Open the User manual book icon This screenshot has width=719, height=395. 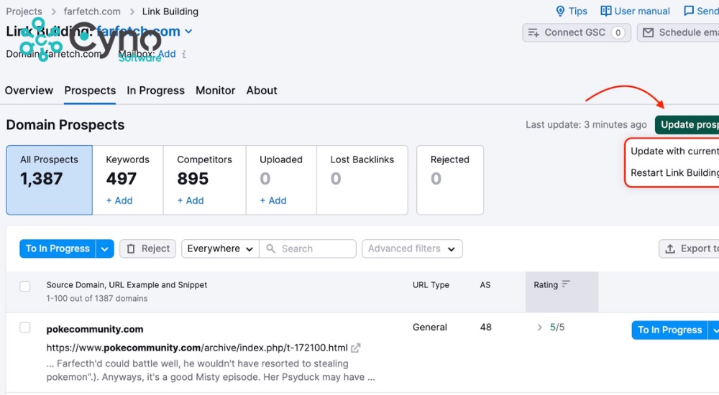[605, 11]
